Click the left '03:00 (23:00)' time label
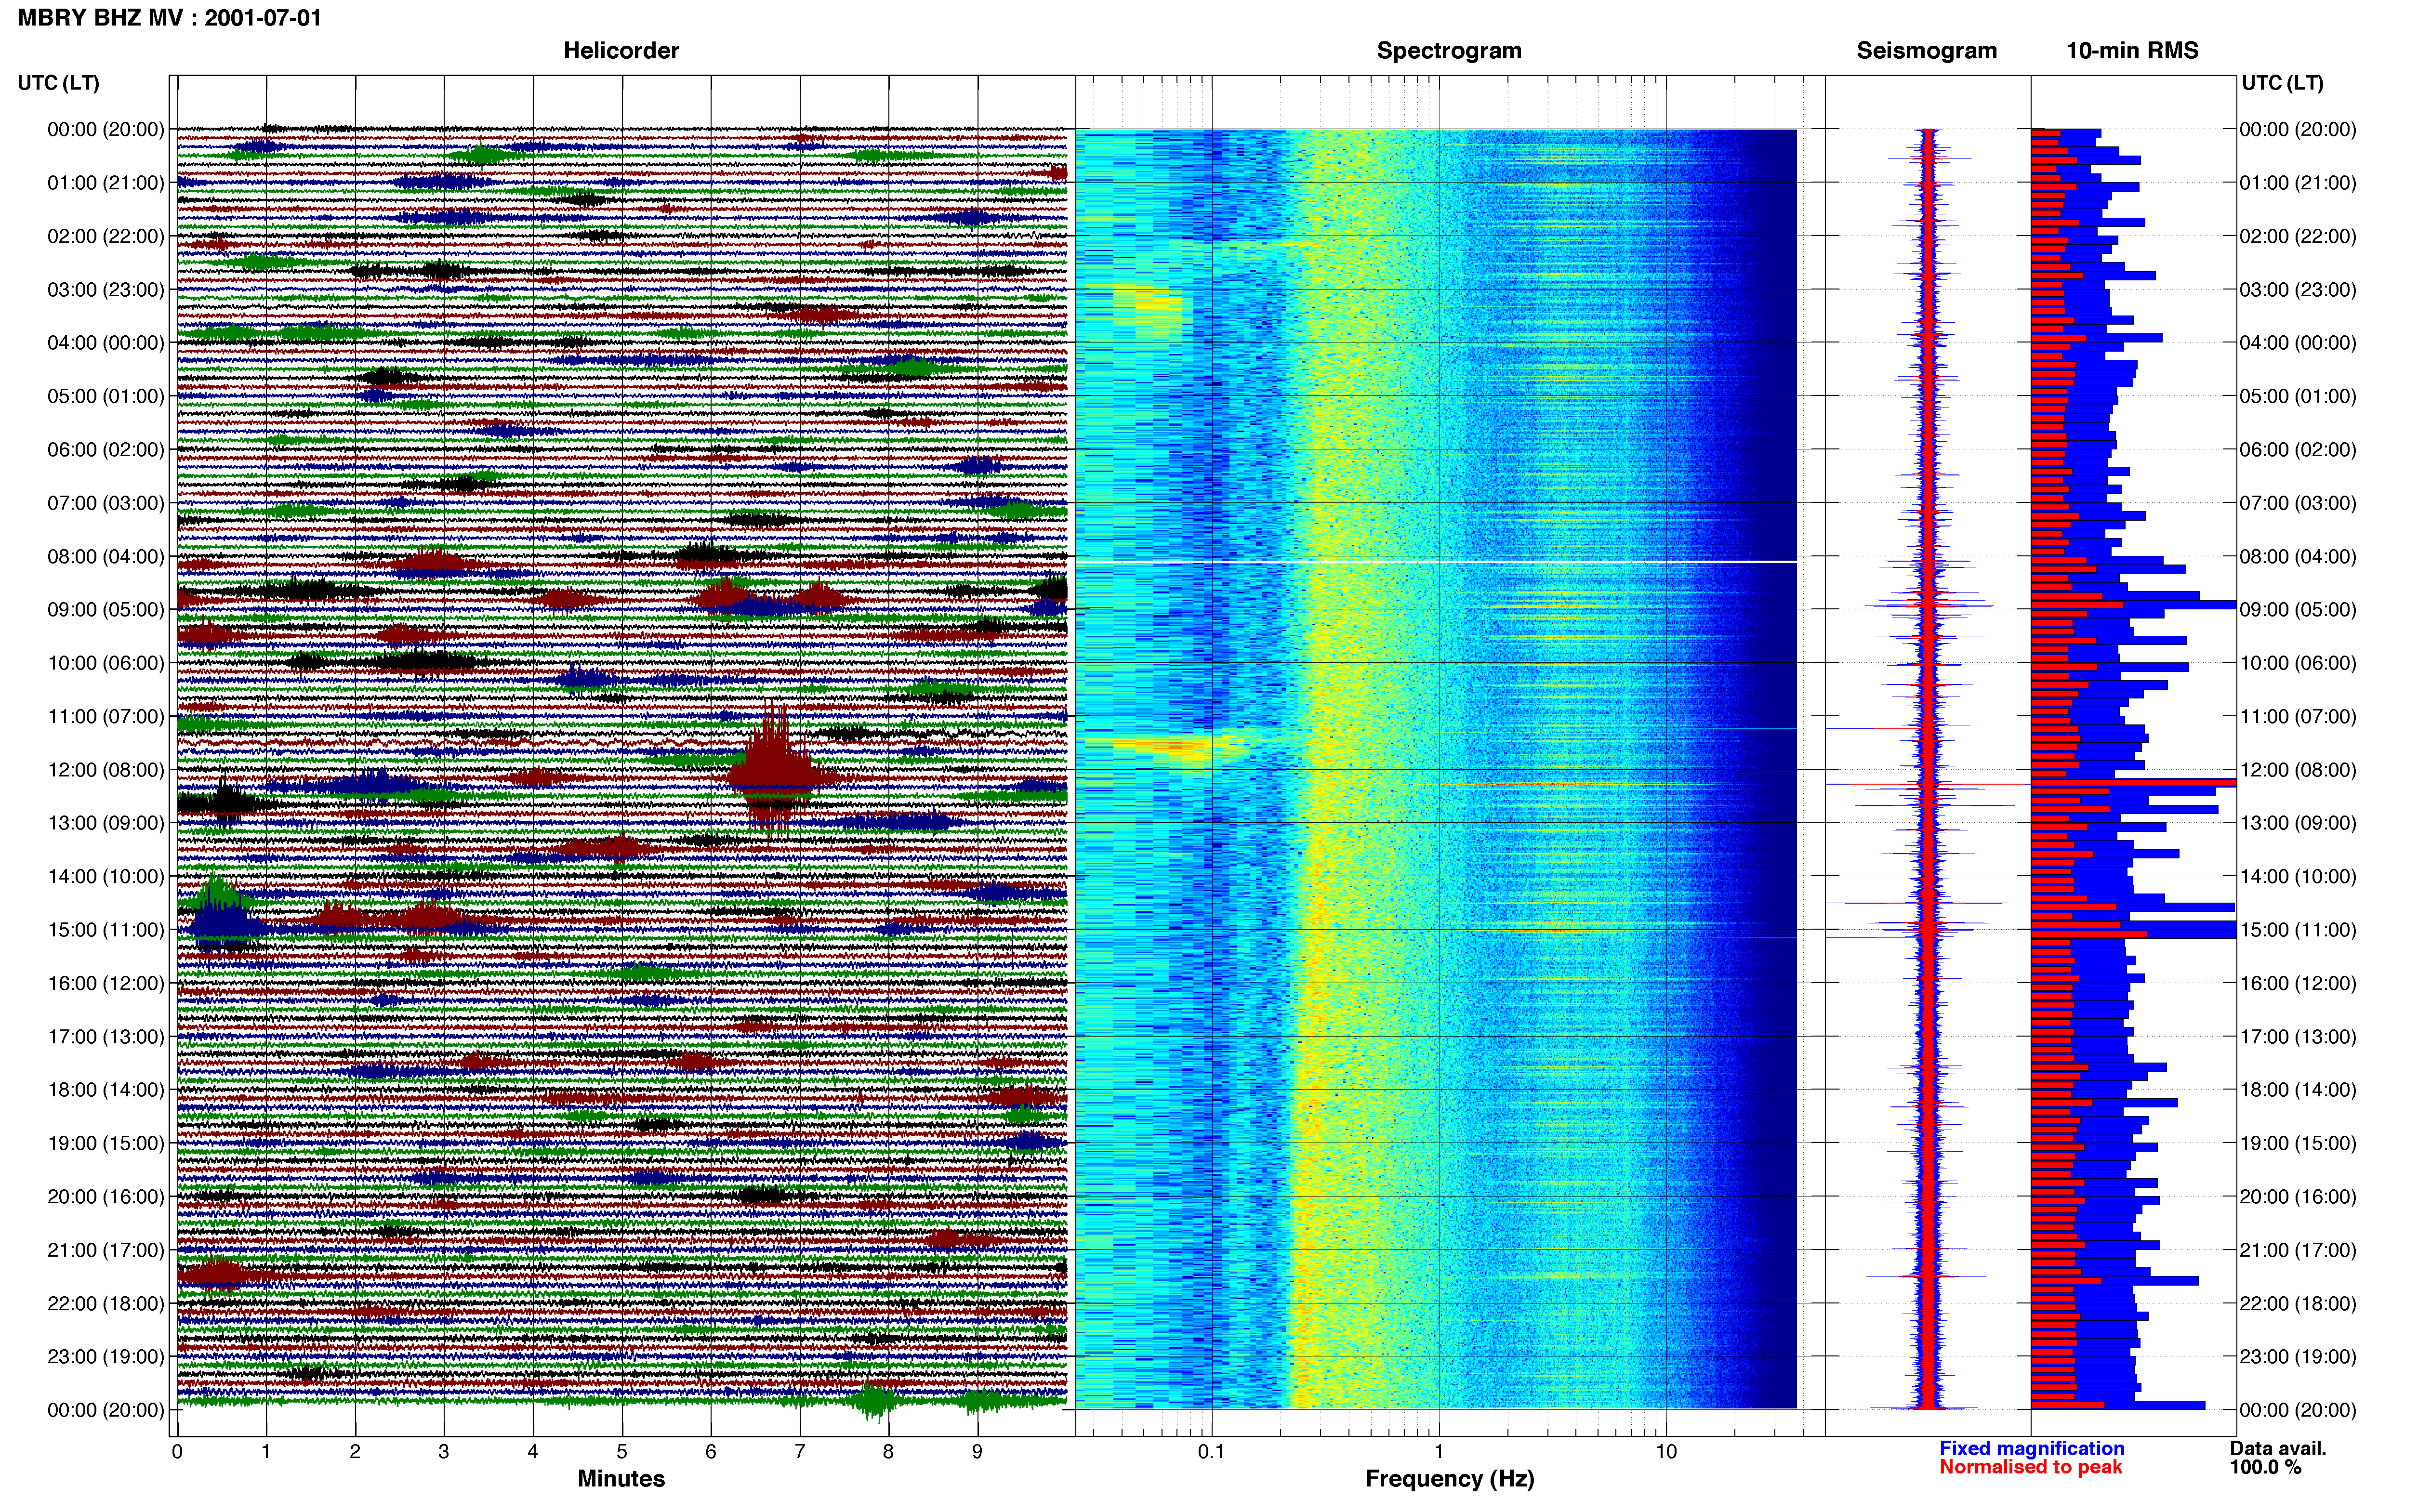This screenshot has height=1512, width=2418. (x=106, y=290)
